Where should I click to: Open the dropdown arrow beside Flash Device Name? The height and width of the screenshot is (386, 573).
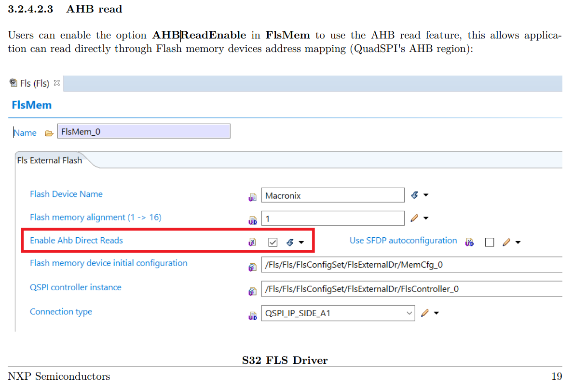point(426,195)
